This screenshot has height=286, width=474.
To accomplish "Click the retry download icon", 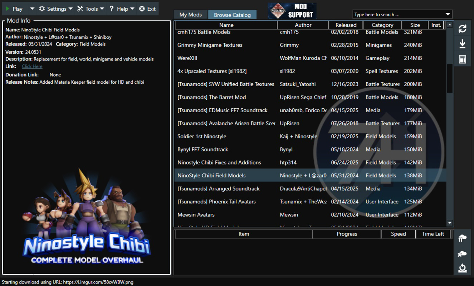I will point(462,268).
